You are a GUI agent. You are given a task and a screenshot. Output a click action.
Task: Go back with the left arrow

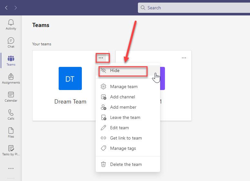point(6,8)
